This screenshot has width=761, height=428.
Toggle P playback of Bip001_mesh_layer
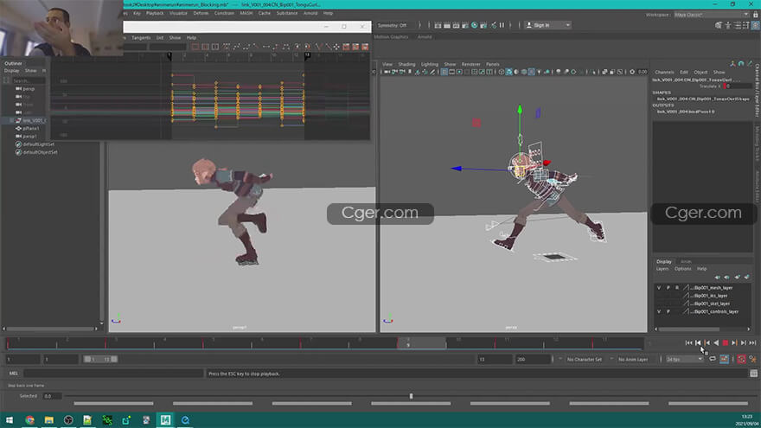click(x=668, y=288)
